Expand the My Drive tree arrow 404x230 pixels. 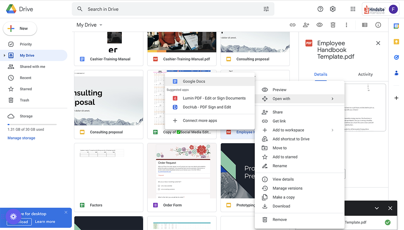[x=4, y=55]
